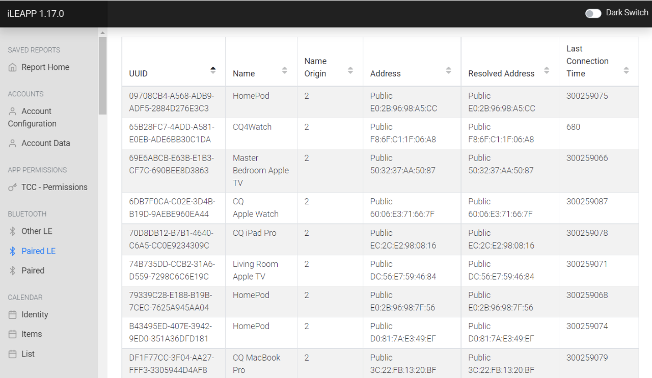Screen dimensions: 652x378
Task: Select UUID cell 09708CB4-A568-ADB9-ADF5-2884D276E3C3
Action: point(174,102)
